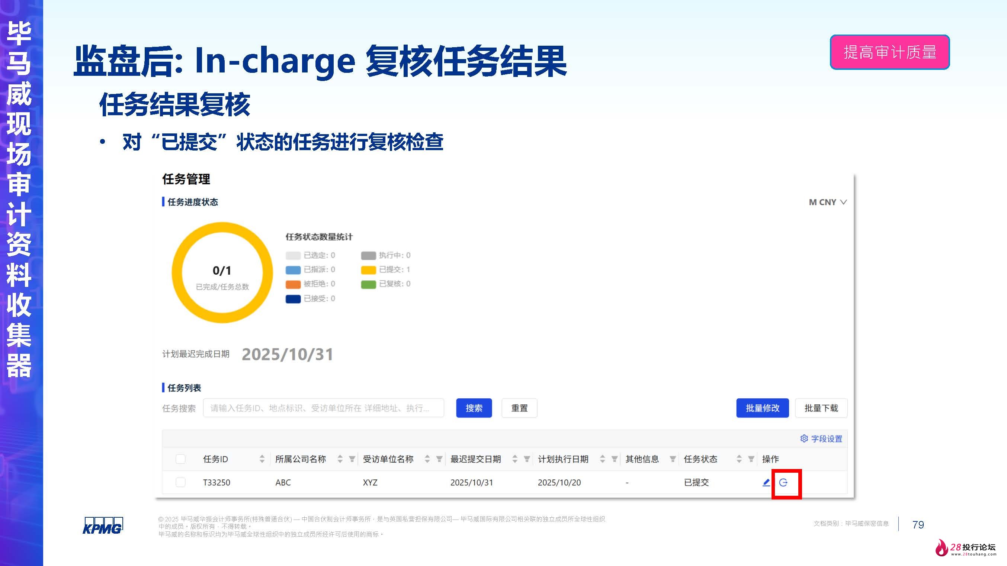
Task: Sort by 任务ID using its sort arrows
Action: 262,459
